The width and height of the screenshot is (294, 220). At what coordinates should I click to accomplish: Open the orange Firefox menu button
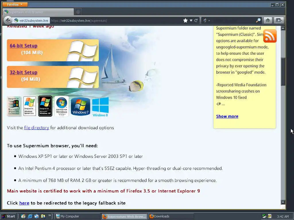point(15,4)
